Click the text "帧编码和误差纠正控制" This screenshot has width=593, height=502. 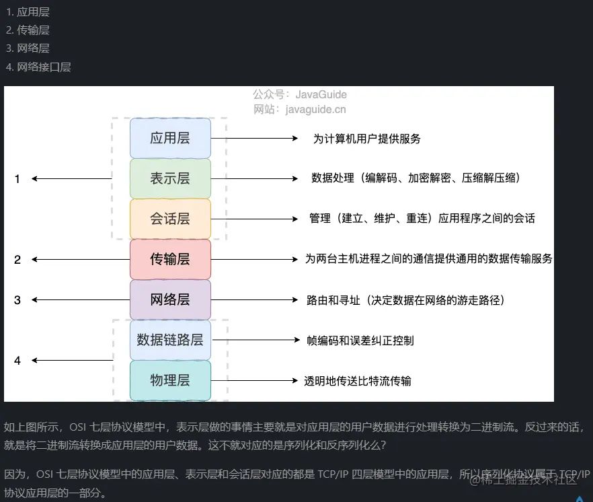coord(360,340)
